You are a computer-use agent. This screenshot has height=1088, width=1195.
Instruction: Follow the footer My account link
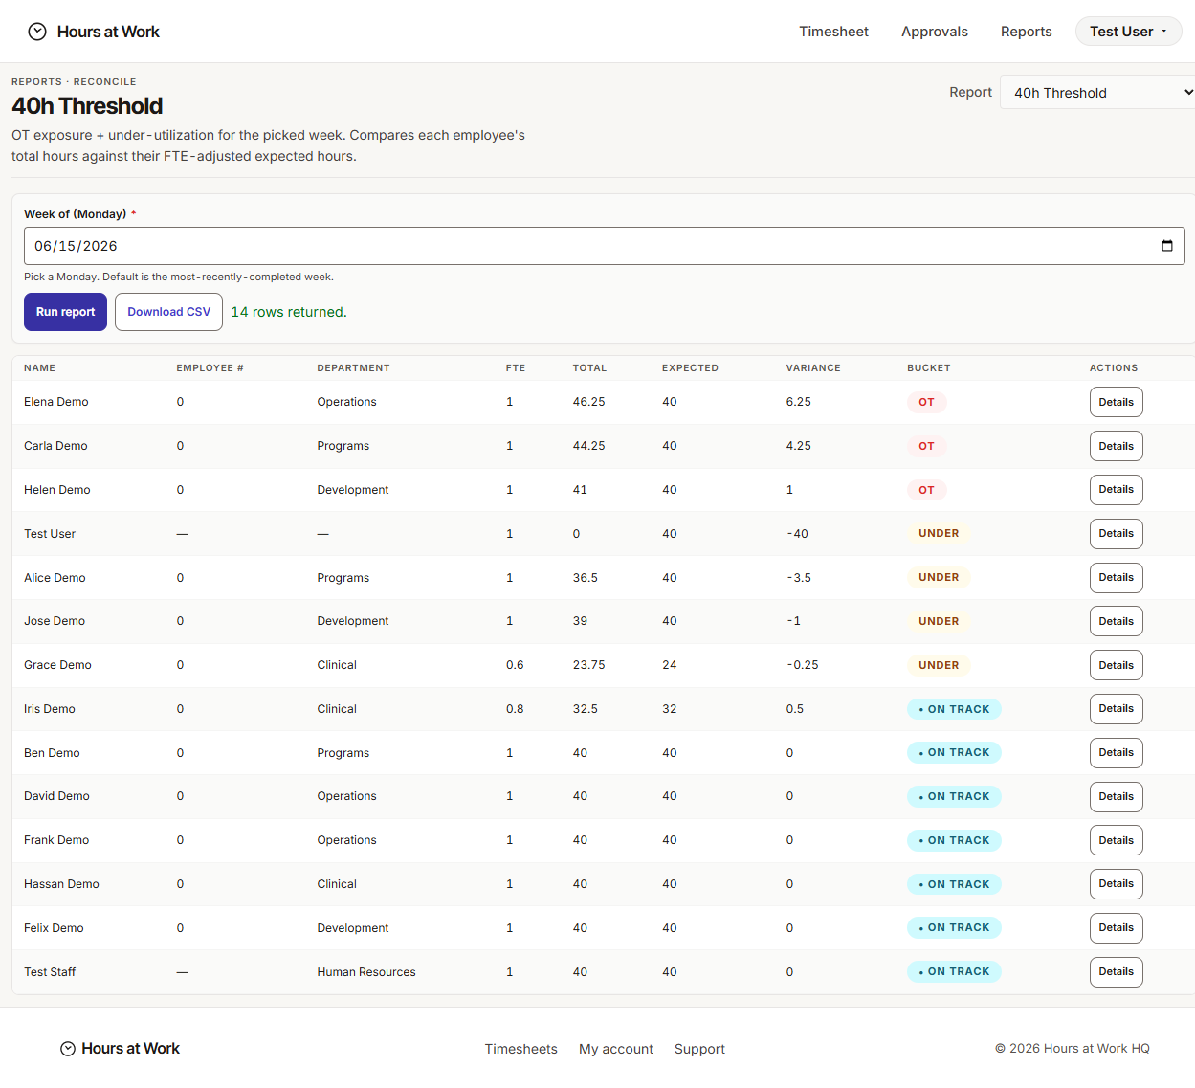coord(616,1049)
